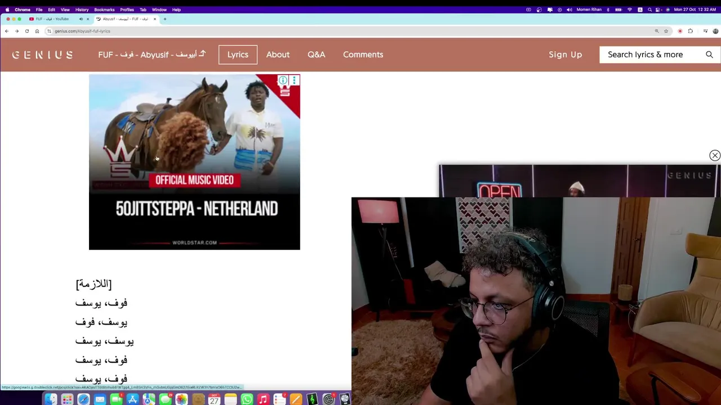Click the Sign Up link

[x=565, y=55]
